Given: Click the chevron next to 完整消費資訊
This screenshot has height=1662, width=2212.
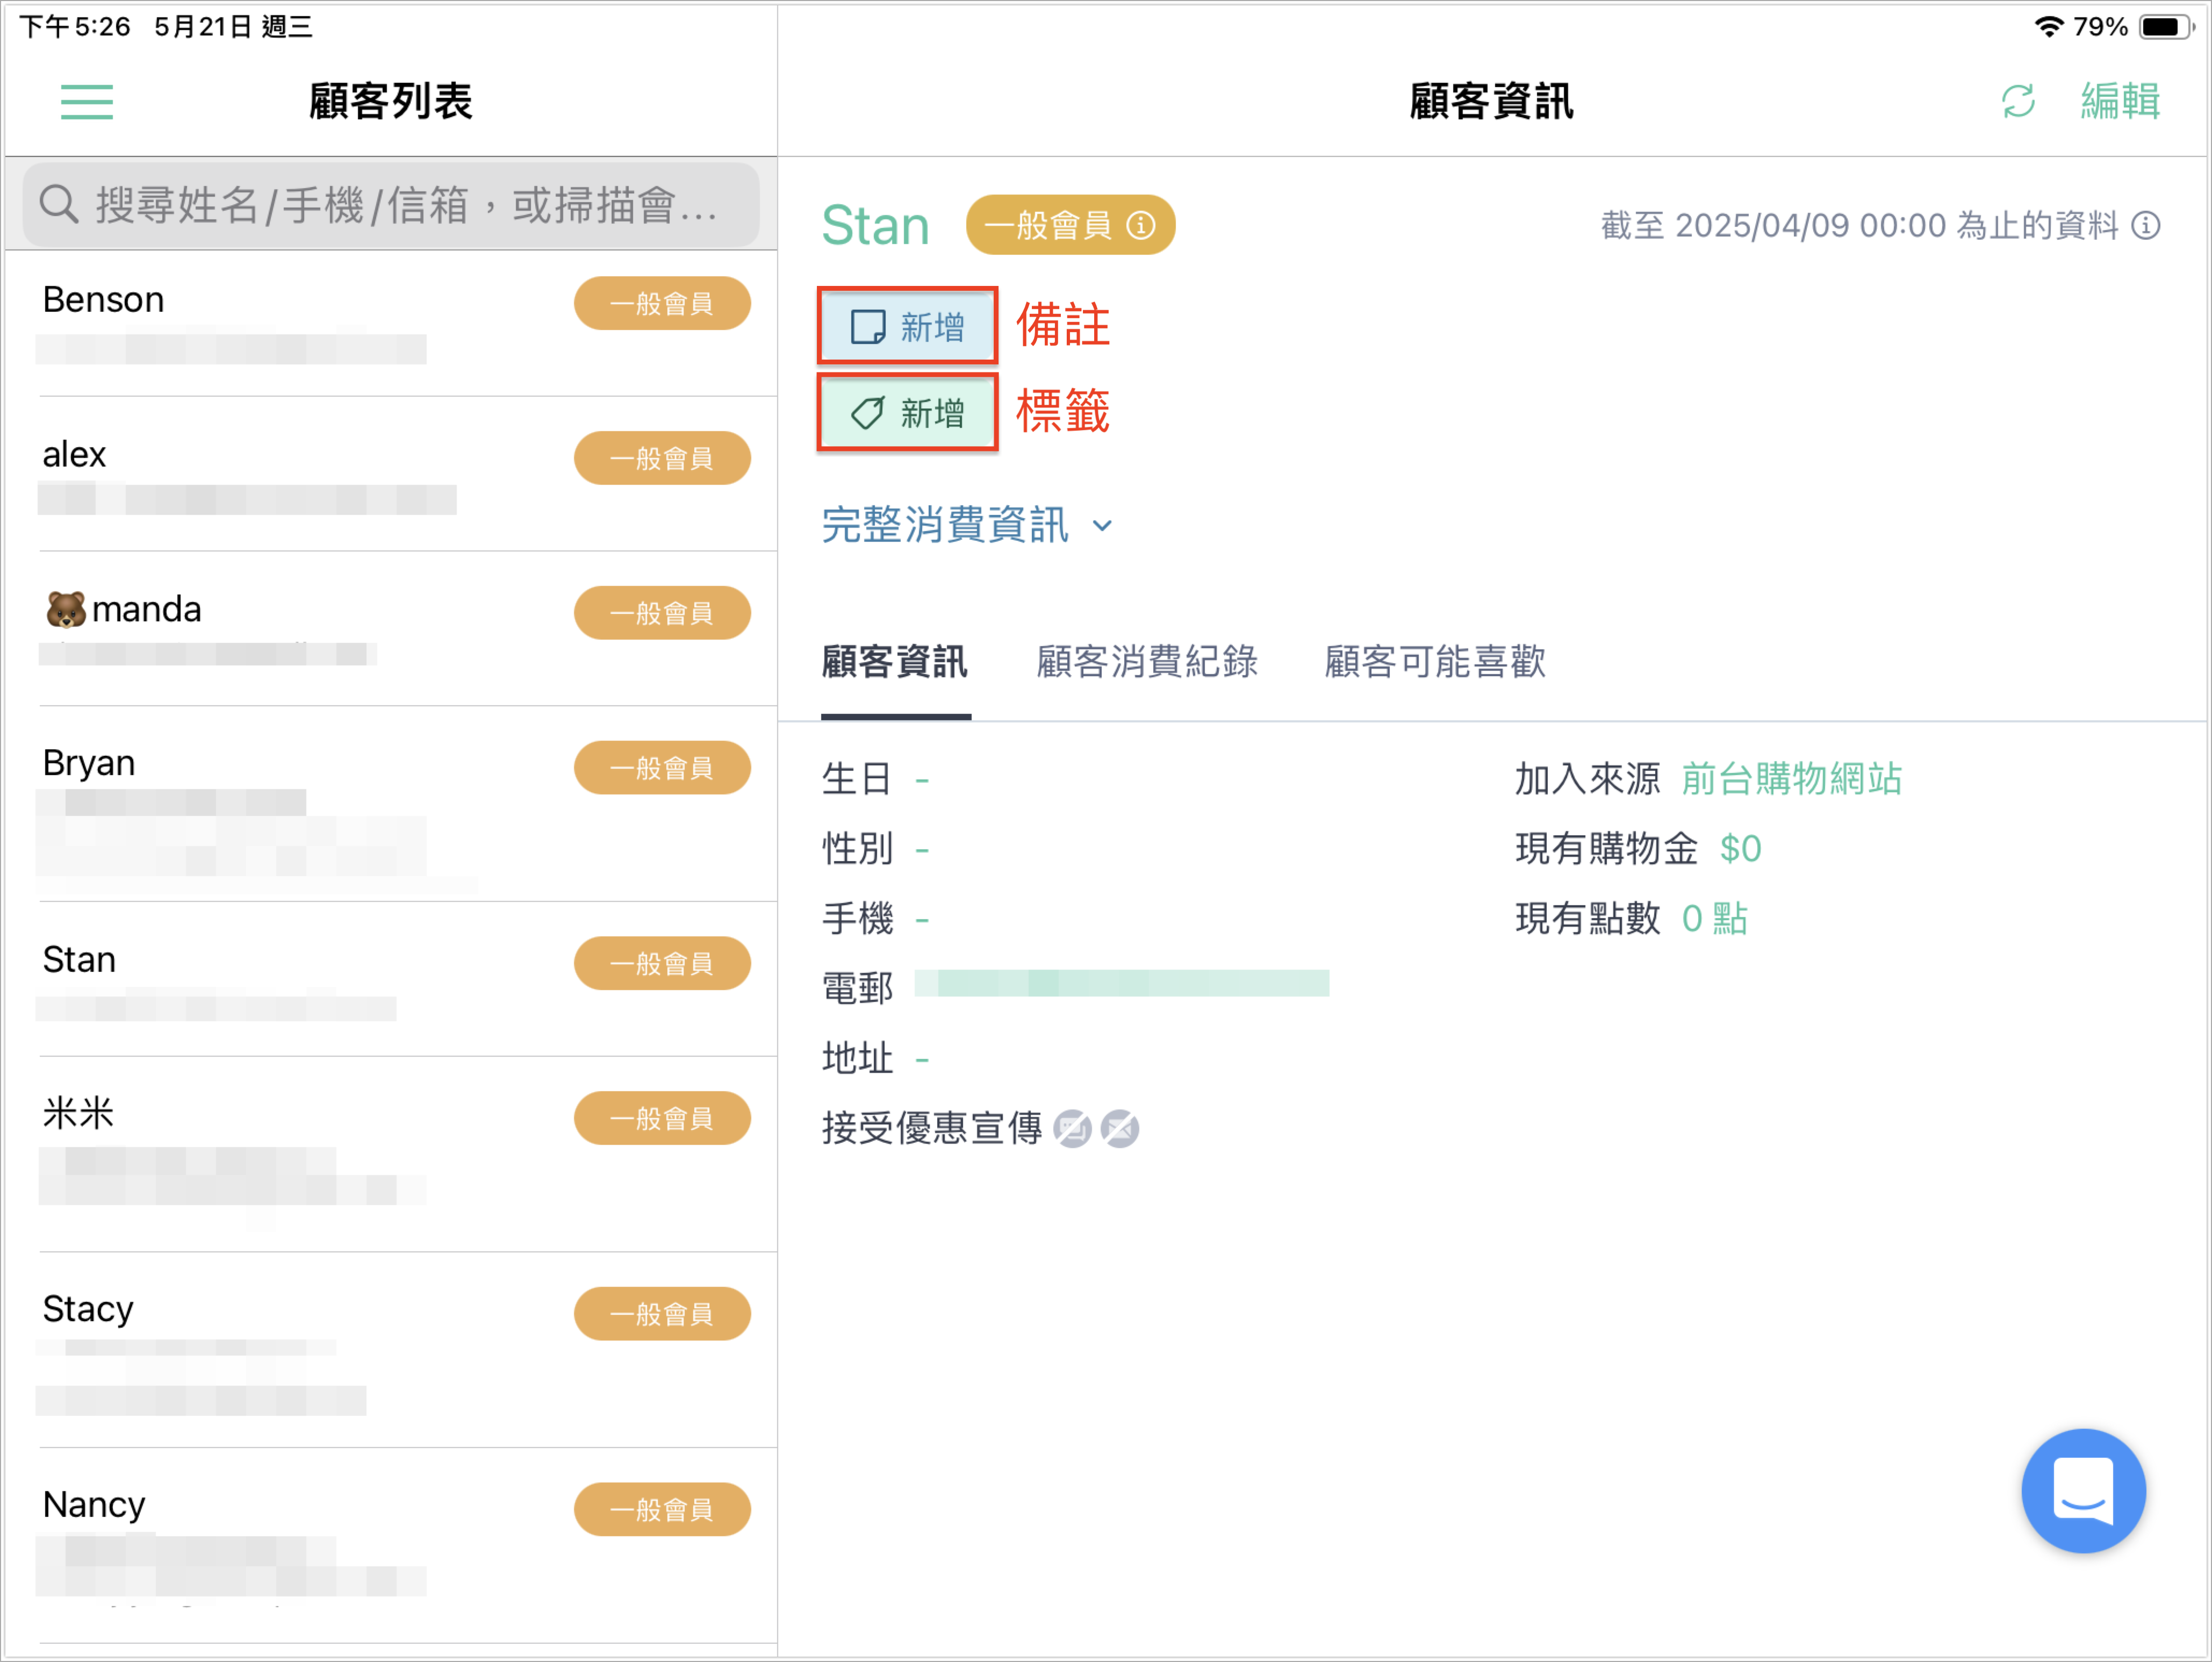Looking at the screenshot, I should click(1102, 526).
